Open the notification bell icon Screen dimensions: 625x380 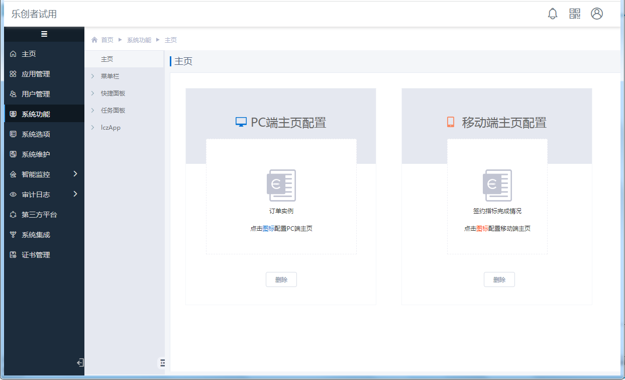(553, 14)
